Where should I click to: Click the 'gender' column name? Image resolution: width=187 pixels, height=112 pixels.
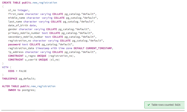[13, 29]
